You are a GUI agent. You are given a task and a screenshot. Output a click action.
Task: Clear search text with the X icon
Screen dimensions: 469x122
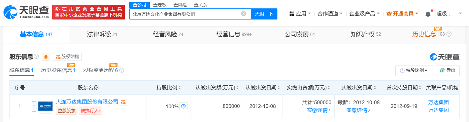tap(244, 14)
